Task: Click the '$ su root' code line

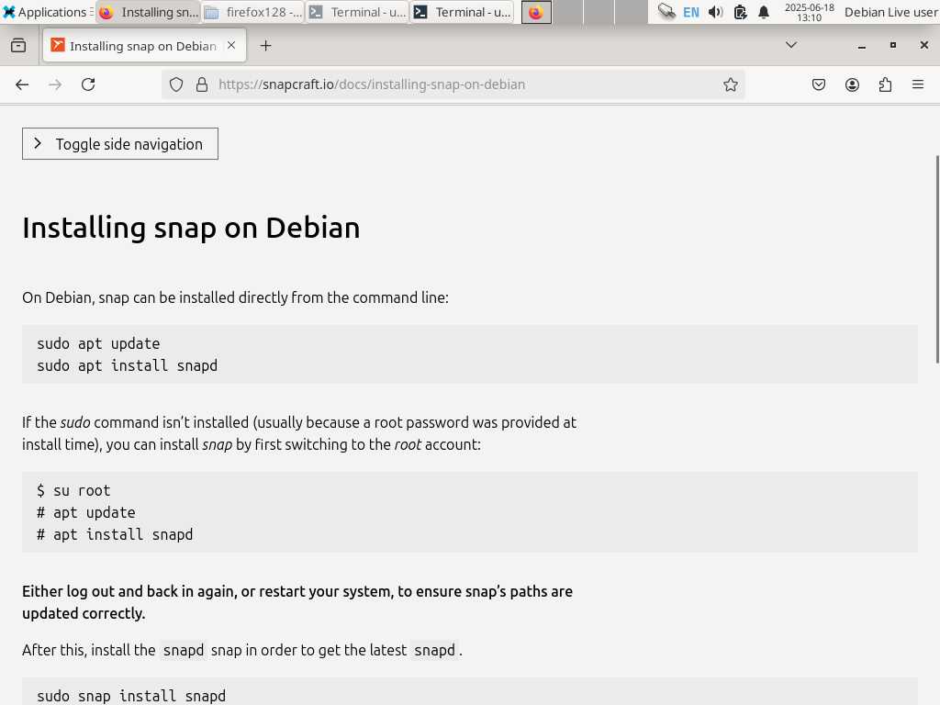Action: [73, 490]
